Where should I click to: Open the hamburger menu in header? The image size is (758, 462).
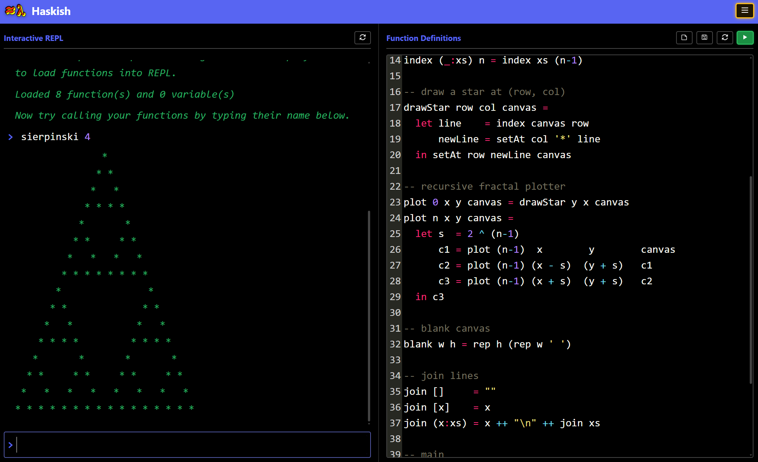coord(744,11)
